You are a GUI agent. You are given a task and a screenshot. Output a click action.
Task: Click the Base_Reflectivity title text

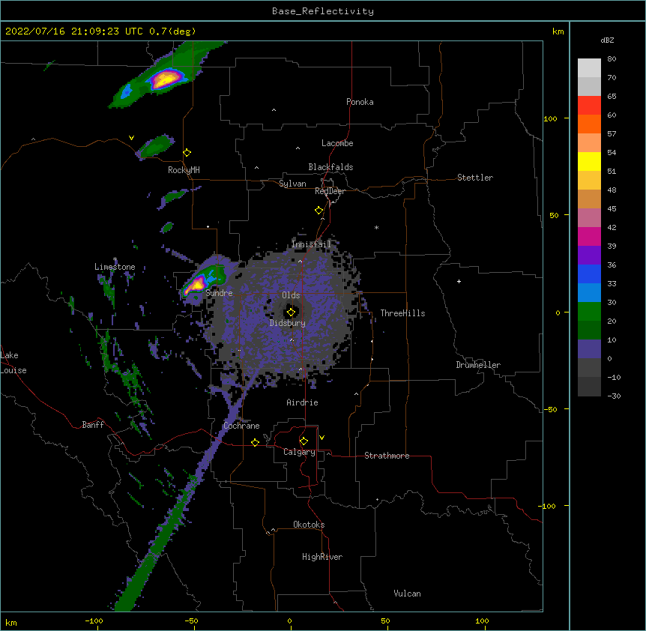coord(323,11)
